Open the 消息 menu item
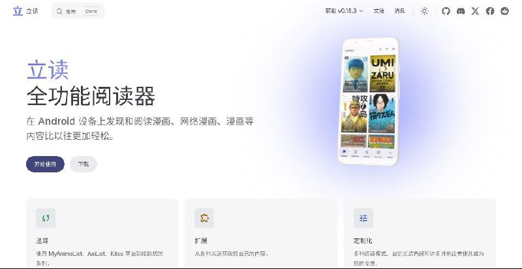Screen dimensions: 522x269 pyautogui.click(x=400, y=11)
